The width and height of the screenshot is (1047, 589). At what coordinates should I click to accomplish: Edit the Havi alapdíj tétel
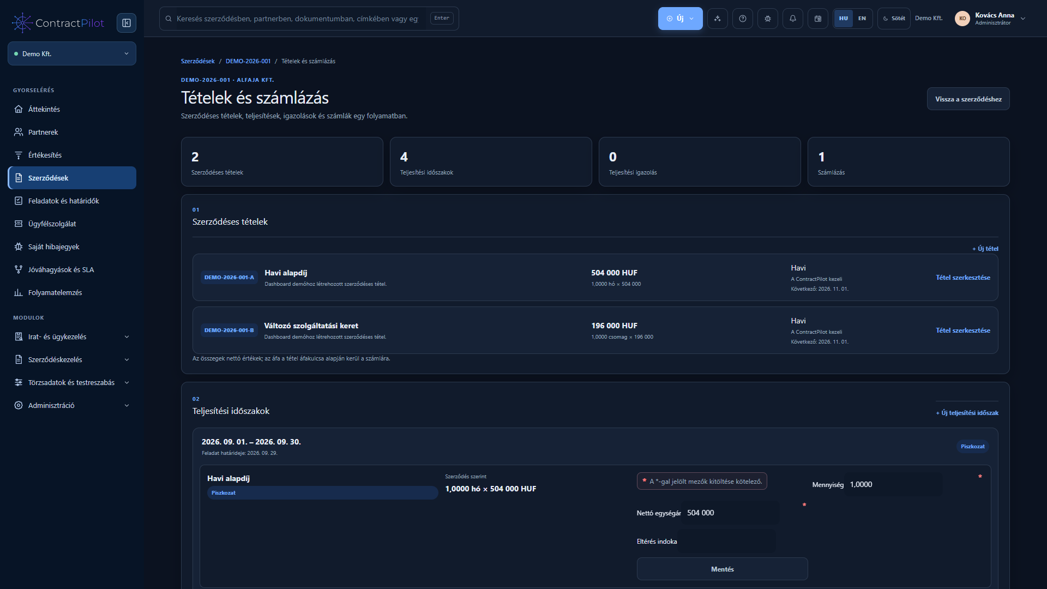point(962,278)
